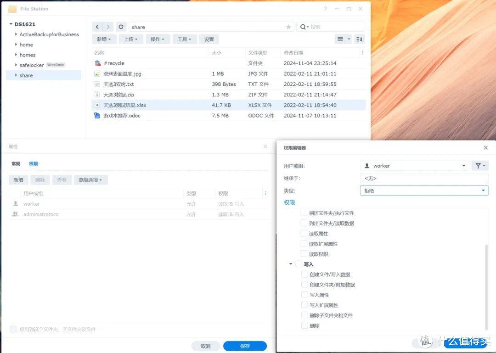Click the worker user icon in permissions list
Image resolution: width=496 pixels, height=353 pixels.
pyautogui.click(x=16, y=203)
